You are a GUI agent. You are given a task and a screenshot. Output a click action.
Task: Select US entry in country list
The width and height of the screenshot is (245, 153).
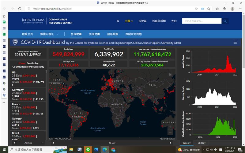tap(28, 79)
